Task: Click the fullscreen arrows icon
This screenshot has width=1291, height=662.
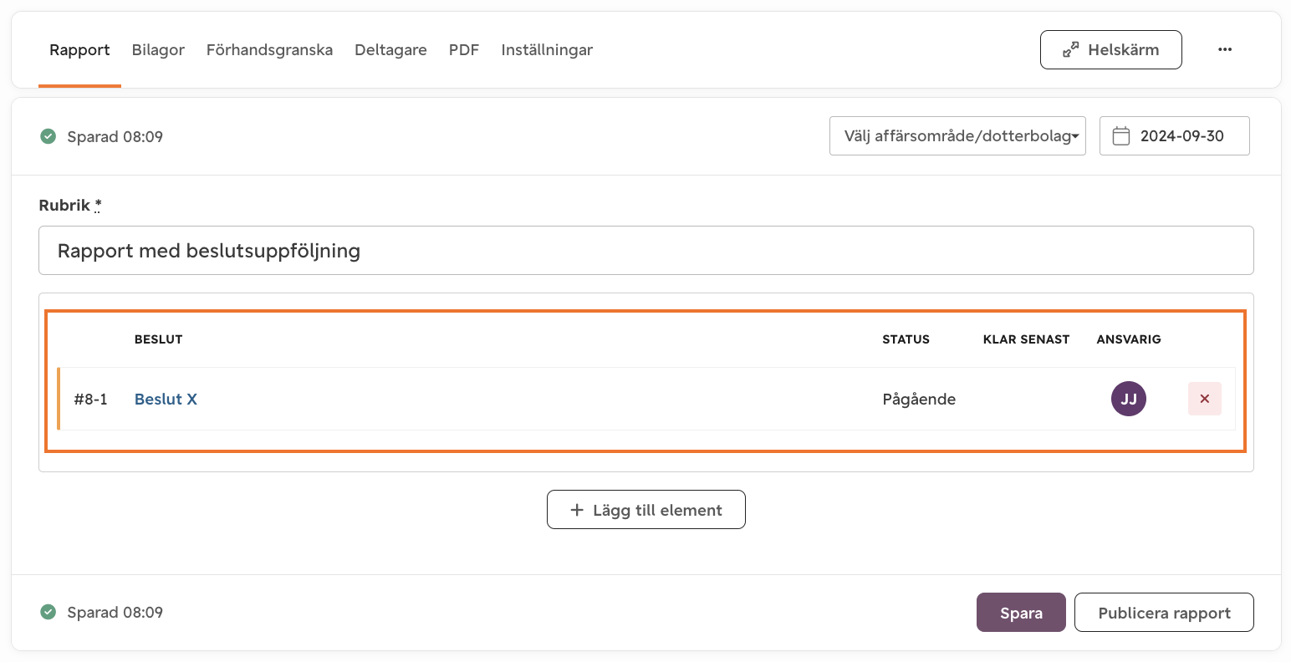Action: [x=1070, y=50]
